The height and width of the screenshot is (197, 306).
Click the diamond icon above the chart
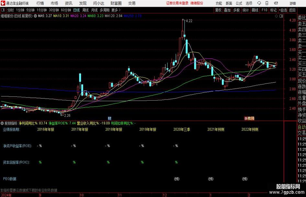pos(276,16)
